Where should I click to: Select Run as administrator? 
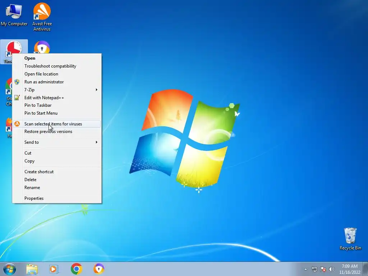(x=57, y=82)
